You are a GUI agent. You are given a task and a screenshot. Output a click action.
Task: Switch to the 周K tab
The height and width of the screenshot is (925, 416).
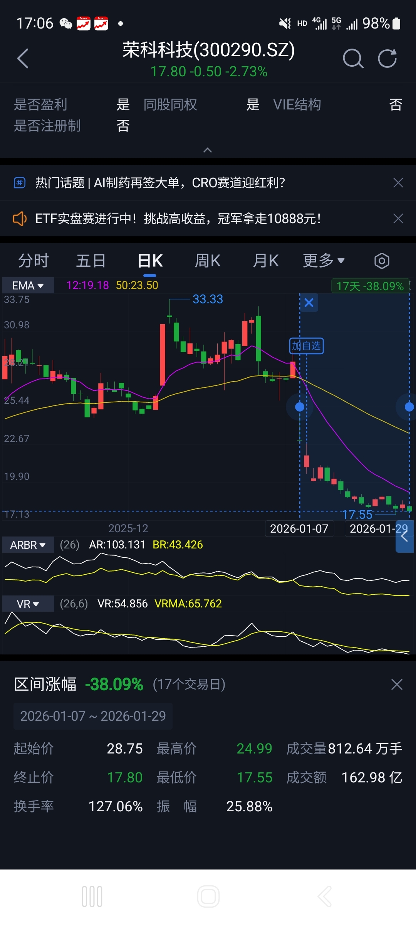(208, 261)
